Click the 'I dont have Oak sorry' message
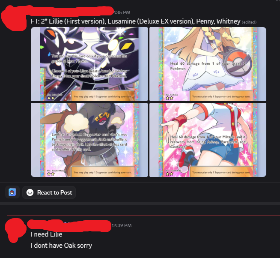The width and height of the screenshot is (280, 258). click(x=61, y=246)
